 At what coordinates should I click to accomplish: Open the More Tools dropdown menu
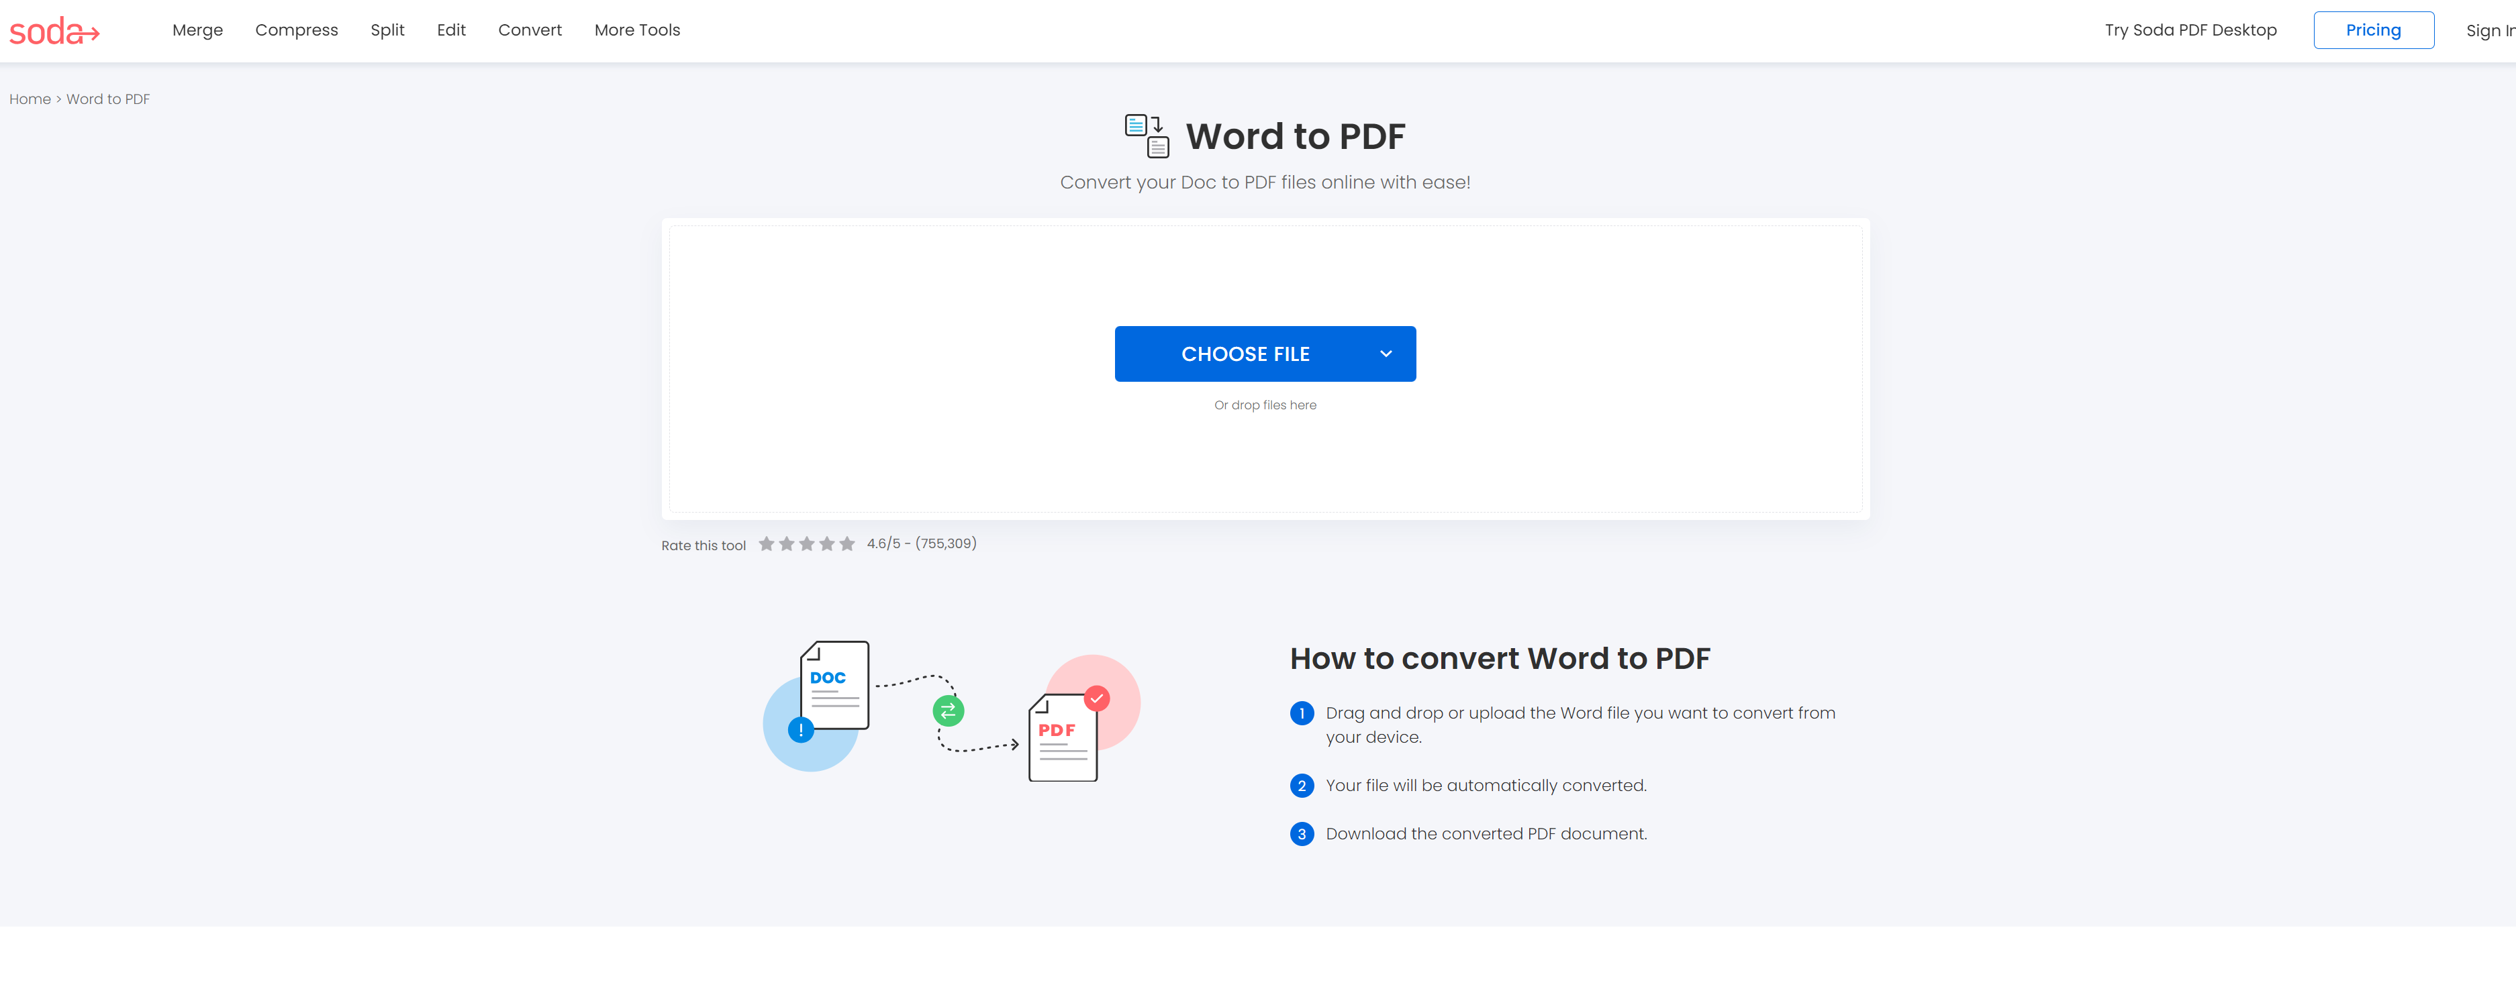click(637, 30)
